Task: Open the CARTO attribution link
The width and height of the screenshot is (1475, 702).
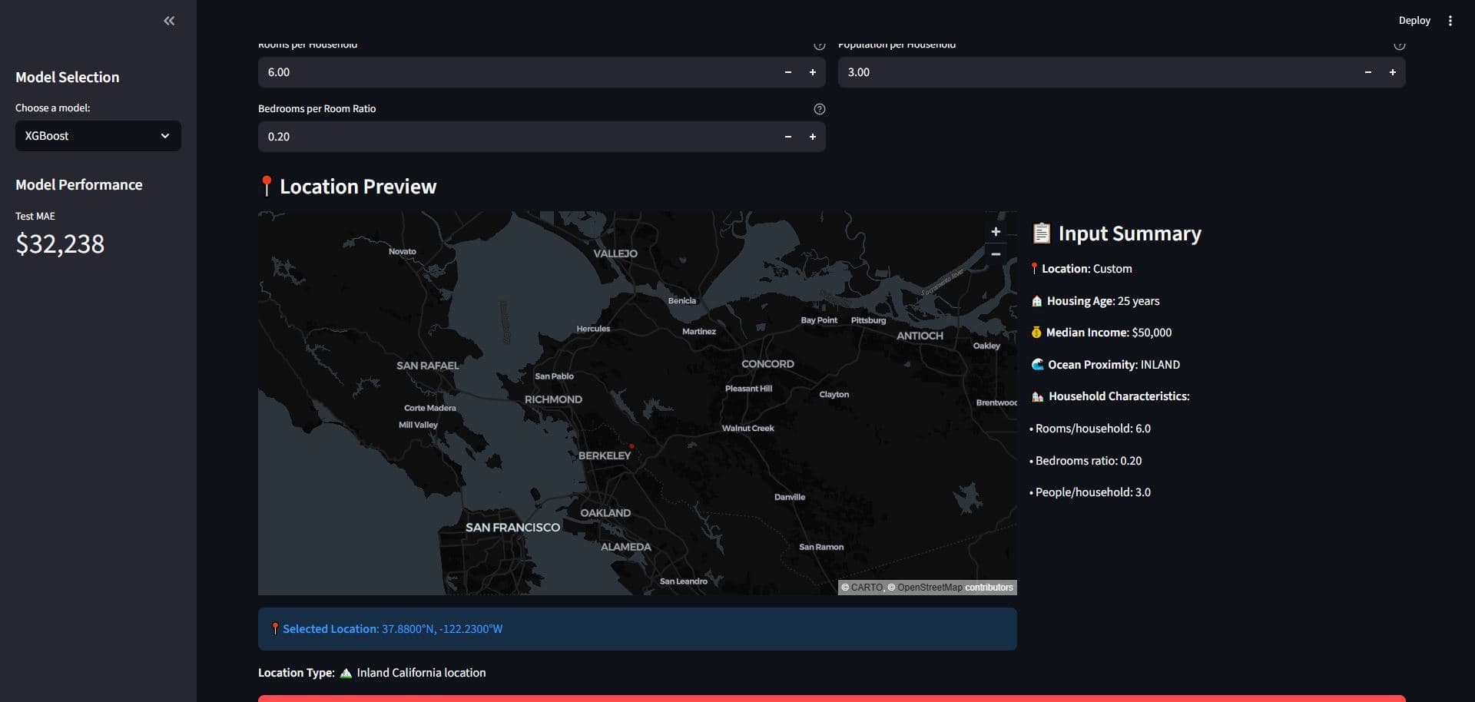Action: point(867,588)
